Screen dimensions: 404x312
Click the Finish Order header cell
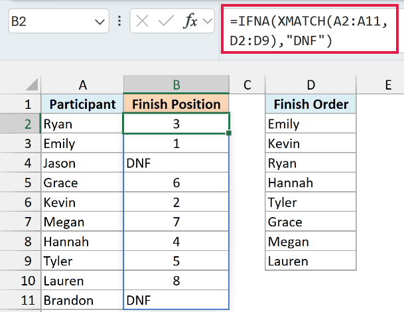[x=310, y=104]
